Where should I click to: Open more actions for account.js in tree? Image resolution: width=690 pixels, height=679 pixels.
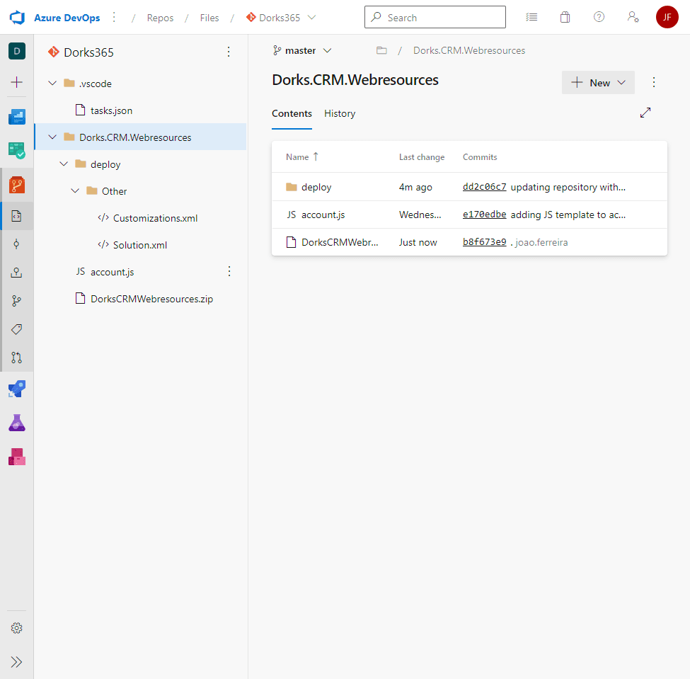[x=229, y=271]
